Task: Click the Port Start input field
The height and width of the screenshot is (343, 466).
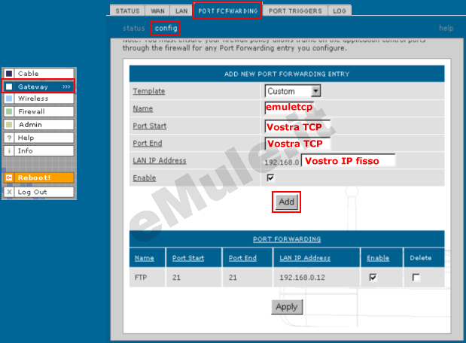Action: [x=297, y=127]
